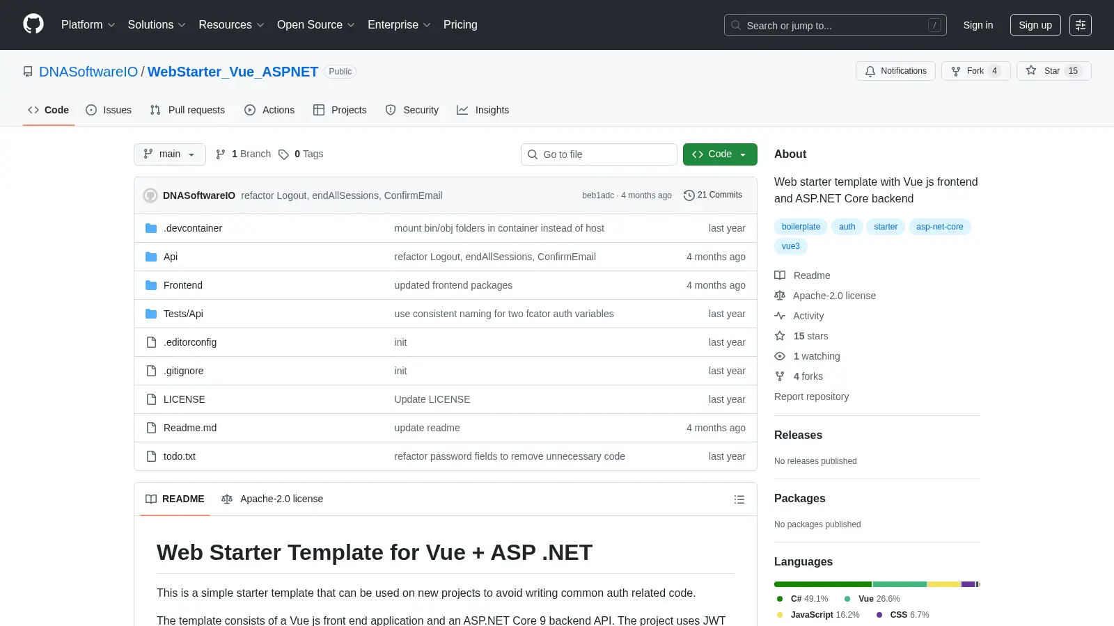
Task: Click the Notifications bell button
Action: click(895, 71)
